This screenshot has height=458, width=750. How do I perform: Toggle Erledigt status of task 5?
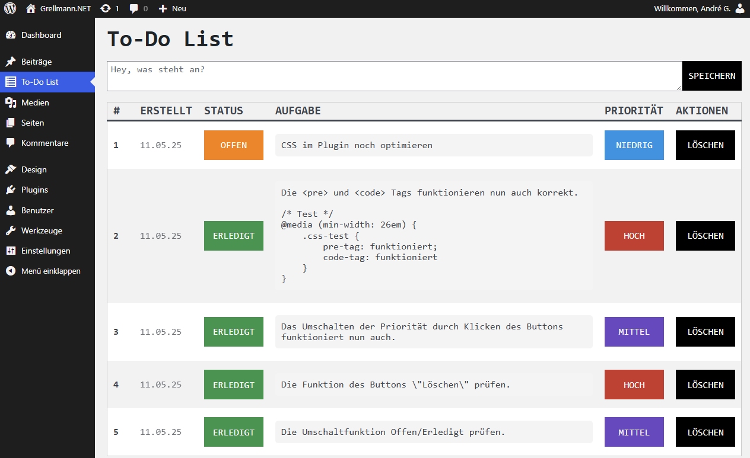click(233, 433)
